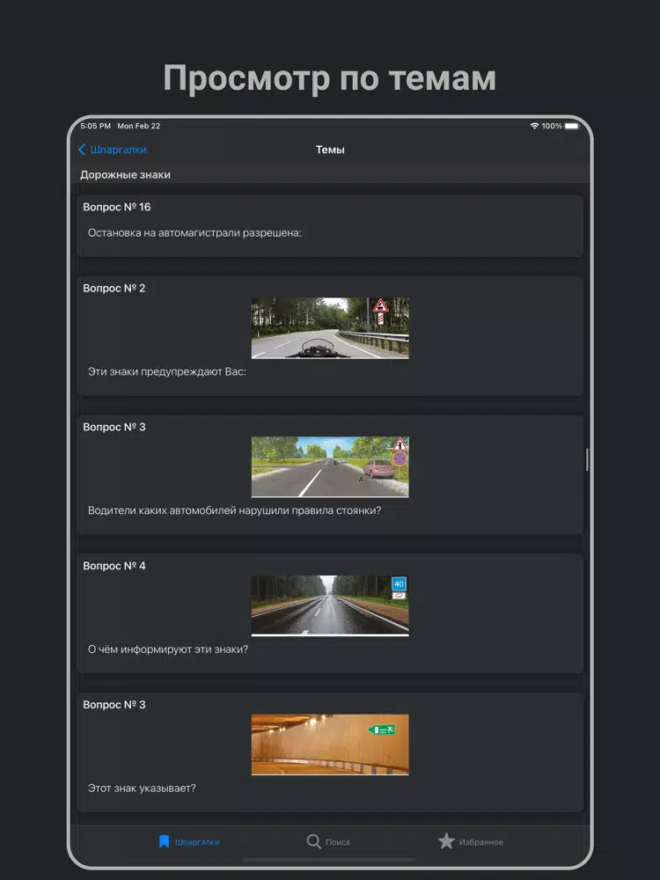660x880 pixels.
Task: Select question text Эти знаки предупреждают Вас
Action: [x=167, y=371]
